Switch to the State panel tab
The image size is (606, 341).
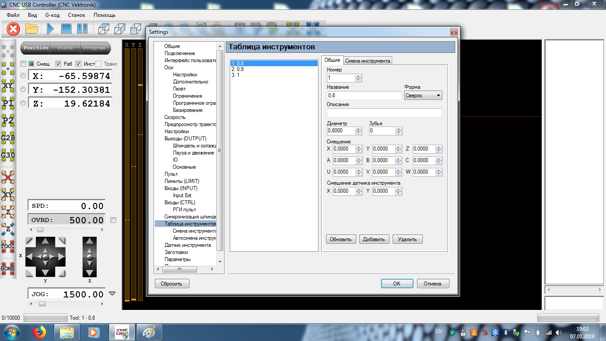point(65,48)
